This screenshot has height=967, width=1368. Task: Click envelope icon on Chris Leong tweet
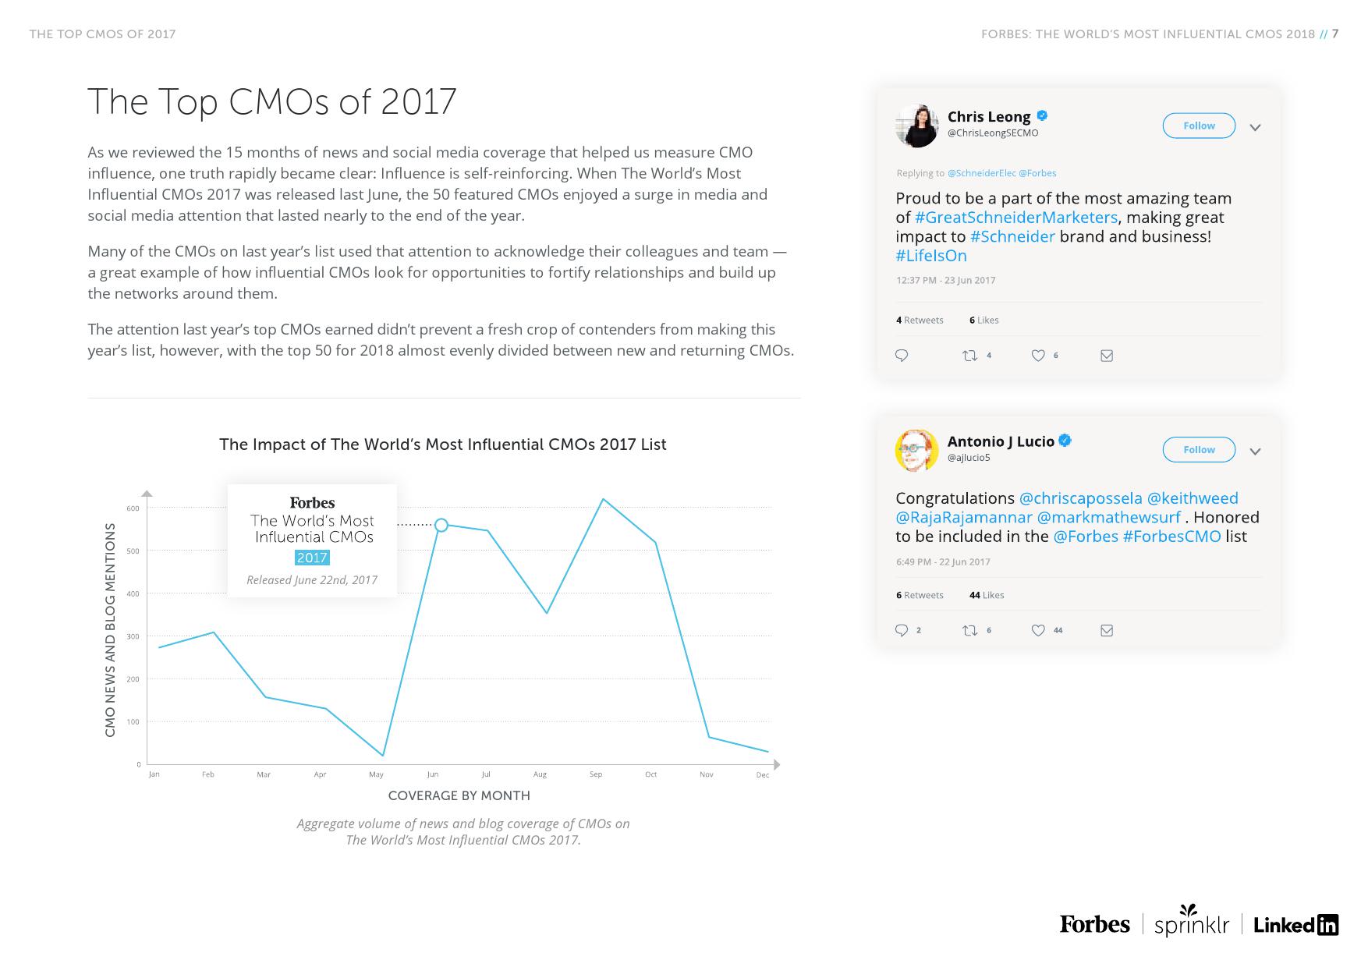click(x=1106, y=356)
